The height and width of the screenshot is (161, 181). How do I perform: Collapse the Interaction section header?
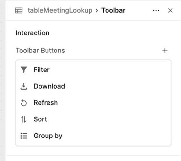(32, 33)
